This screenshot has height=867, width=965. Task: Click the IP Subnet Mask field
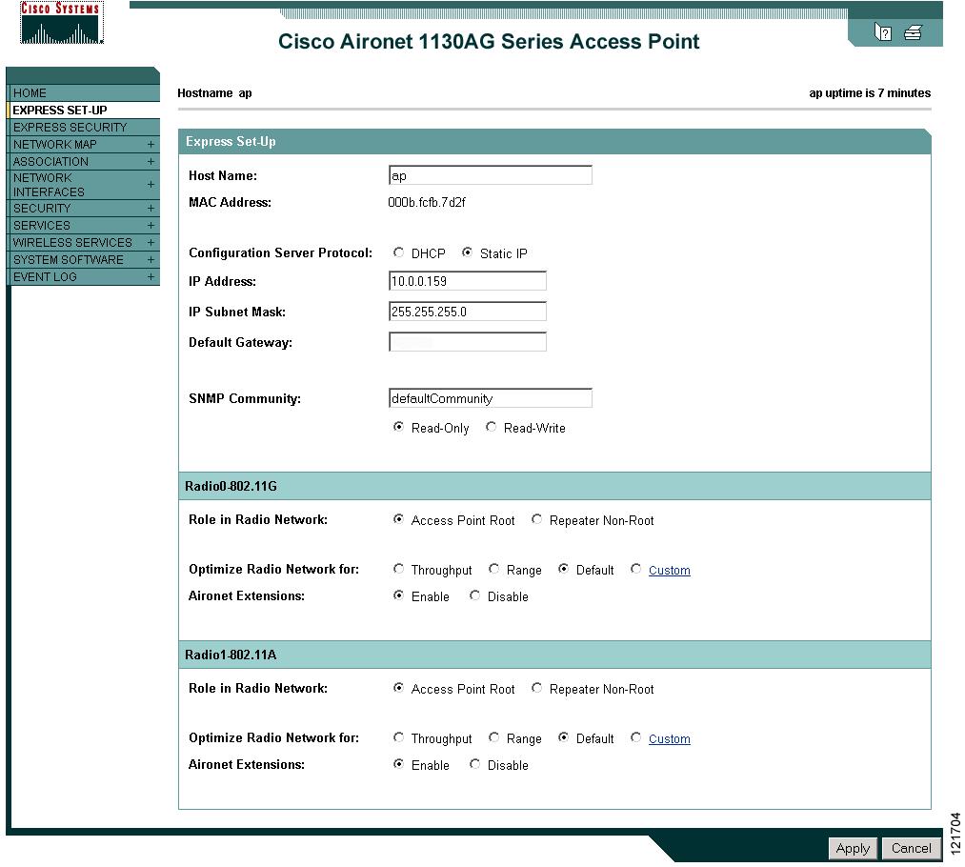click(468, 312)
